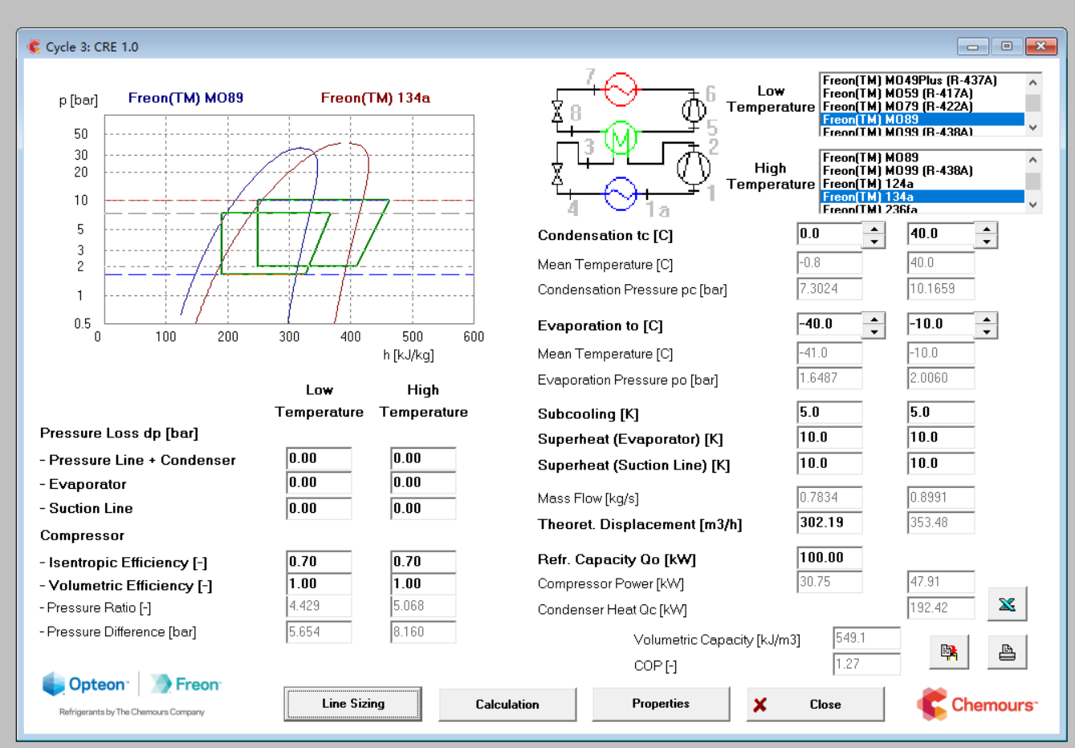Focus the high temperature Condensation tc field
This screenshot has width=1075, height=748.
click(x=941, y=234)
